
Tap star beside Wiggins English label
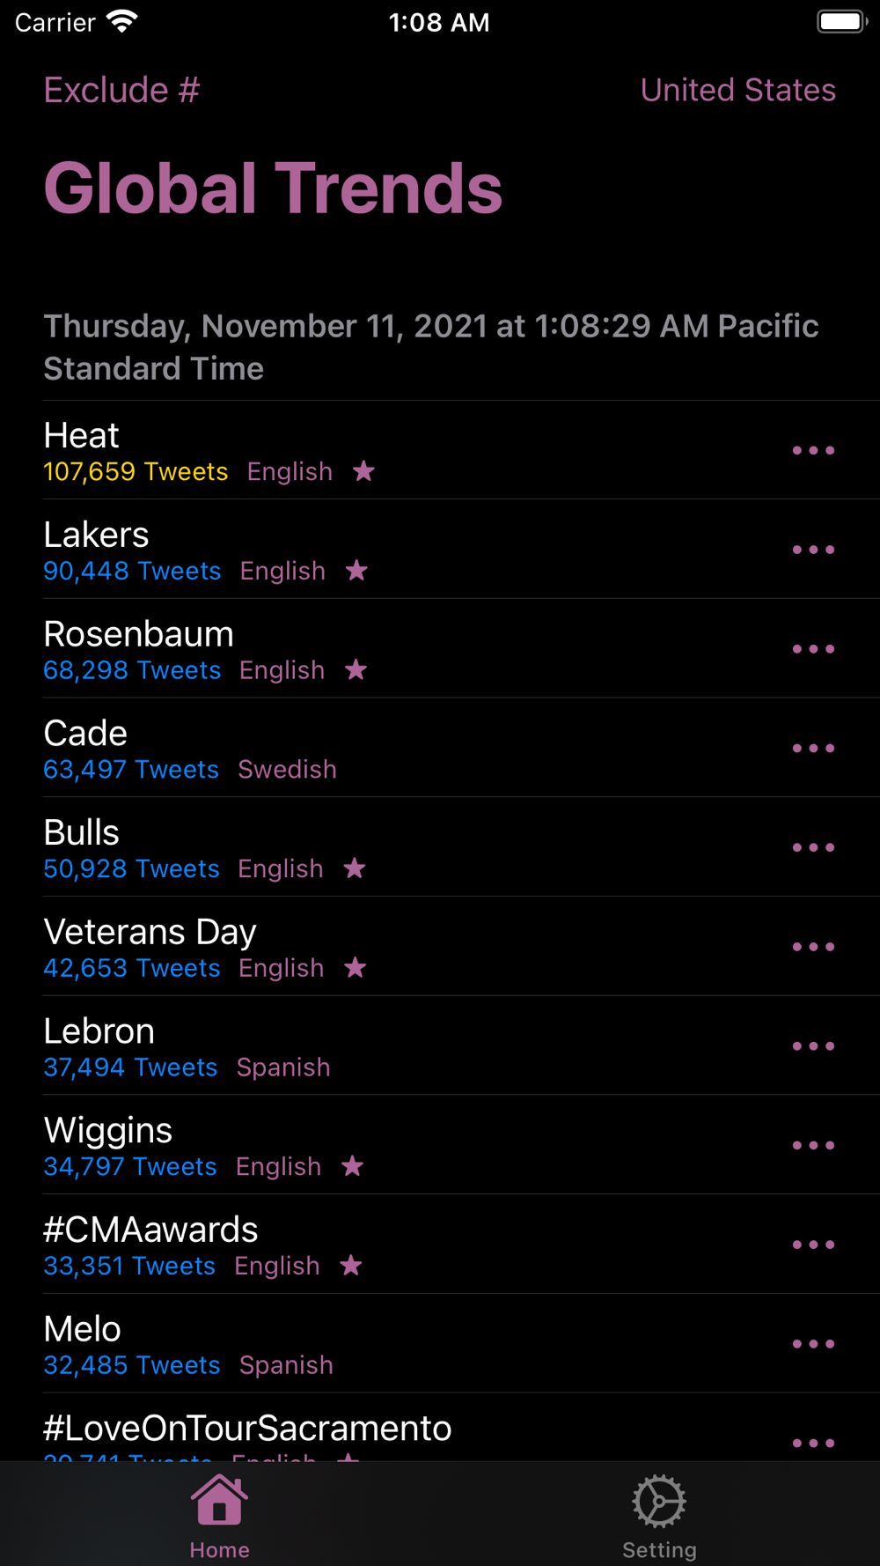pyautogui.click(x=352, y=1166)
